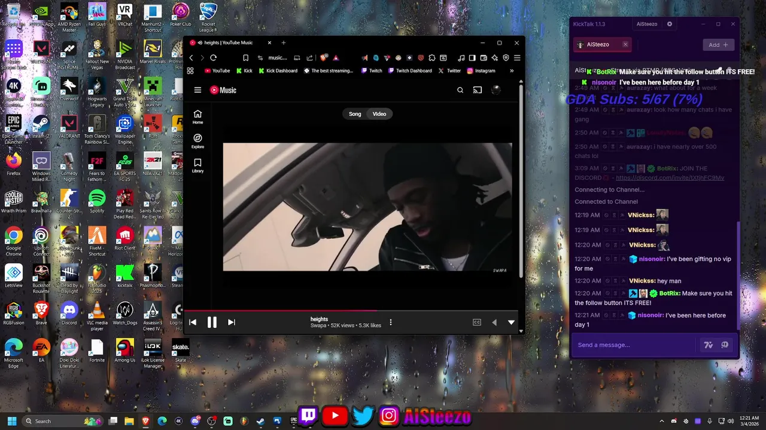Open the heights song options menu

coord(391,322)
